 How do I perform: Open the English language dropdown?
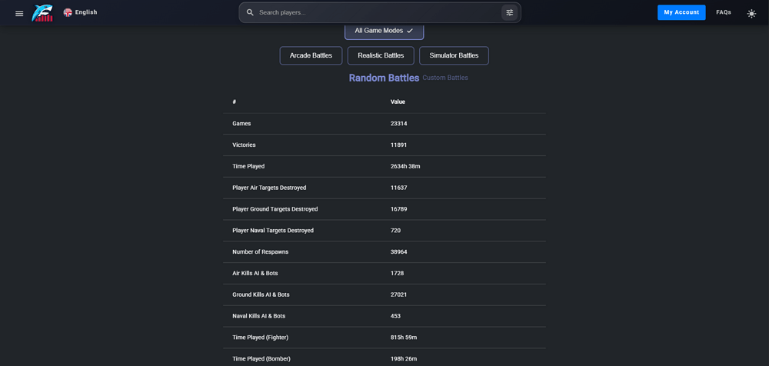click(x=86, y=12)
